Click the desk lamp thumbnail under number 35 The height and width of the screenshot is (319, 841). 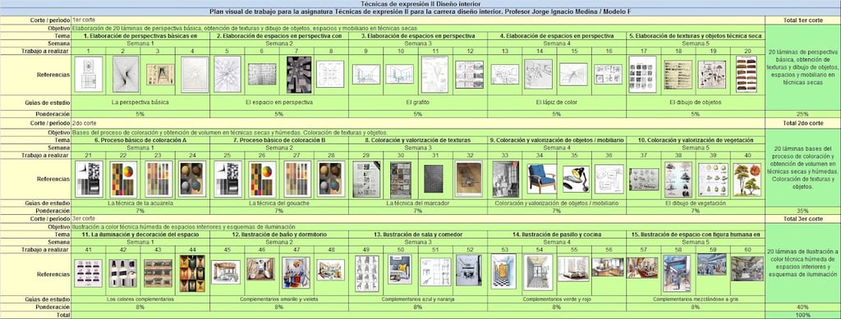(576, 180)
